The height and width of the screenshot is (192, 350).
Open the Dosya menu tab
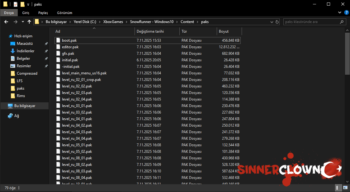pyautogui.click(x=9, y=13)
